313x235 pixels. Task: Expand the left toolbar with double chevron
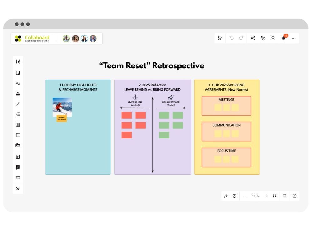pos(18,189)
